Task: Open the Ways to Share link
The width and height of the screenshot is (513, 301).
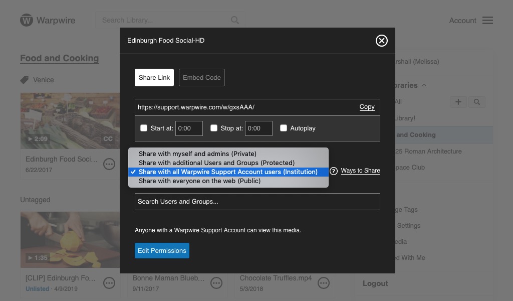Action: (x=360, y=171)
